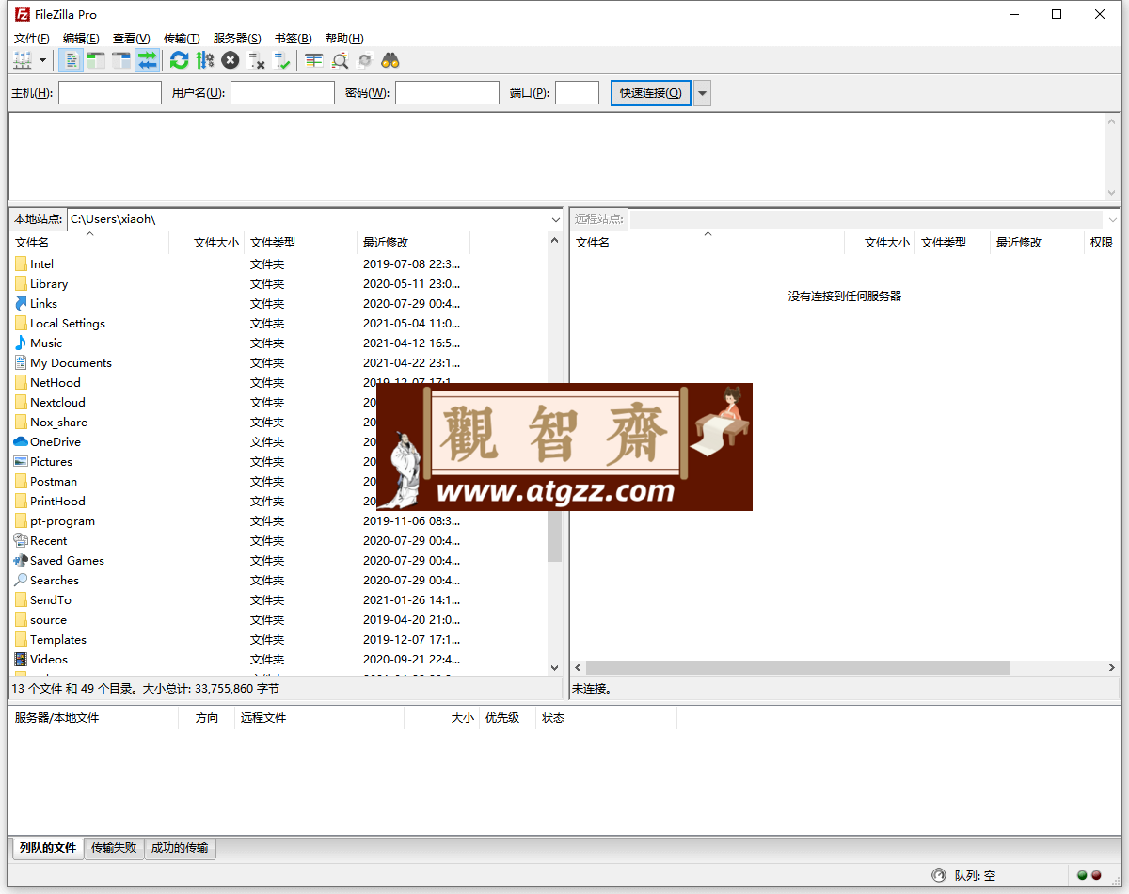Expand the 本地站点 path dropdown
Screen dimensions: 1129x894
click(x=555, y=219)
